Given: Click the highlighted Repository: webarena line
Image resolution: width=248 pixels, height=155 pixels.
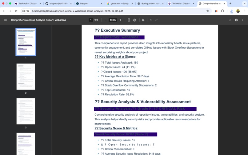Looking at the screenshot, I should pyautogui.click(x=119, y=37).
